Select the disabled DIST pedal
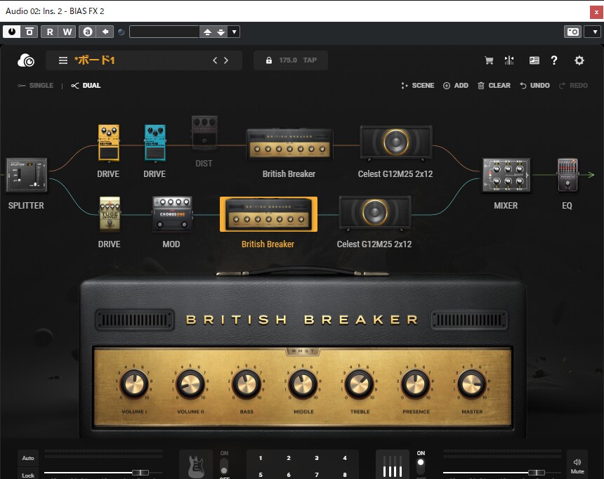The height and width of the screenshot is (479, 604). 204,133
